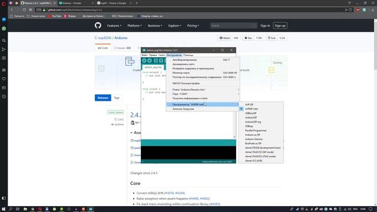This screenshot has width=377, height=212.
Task: Click the browser back arrow
Action: pyautogui.click(x=12, y=10)
